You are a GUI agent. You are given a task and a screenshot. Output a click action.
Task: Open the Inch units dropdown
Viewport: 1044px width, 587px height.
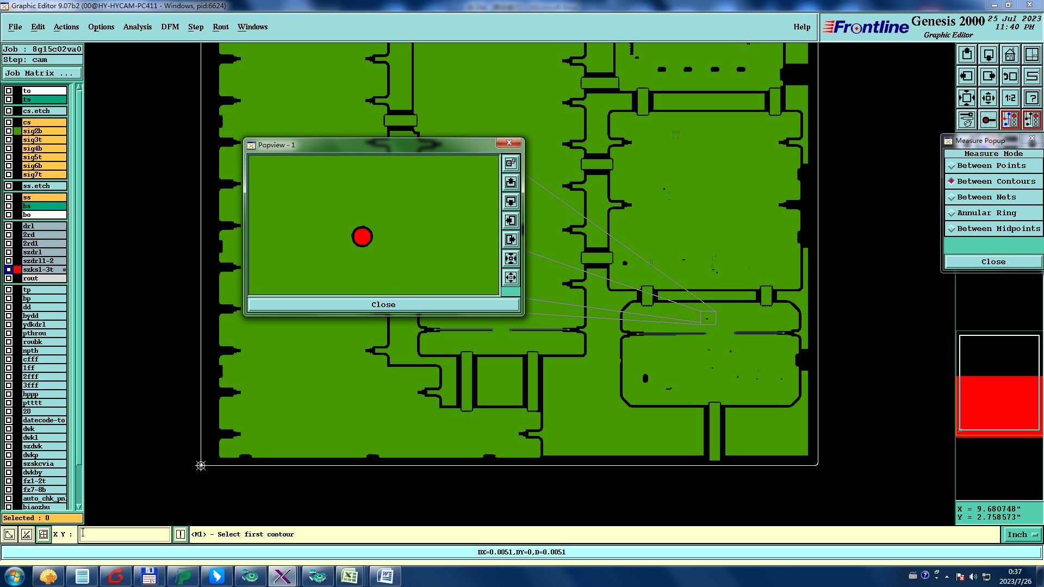pos(1022,535)
